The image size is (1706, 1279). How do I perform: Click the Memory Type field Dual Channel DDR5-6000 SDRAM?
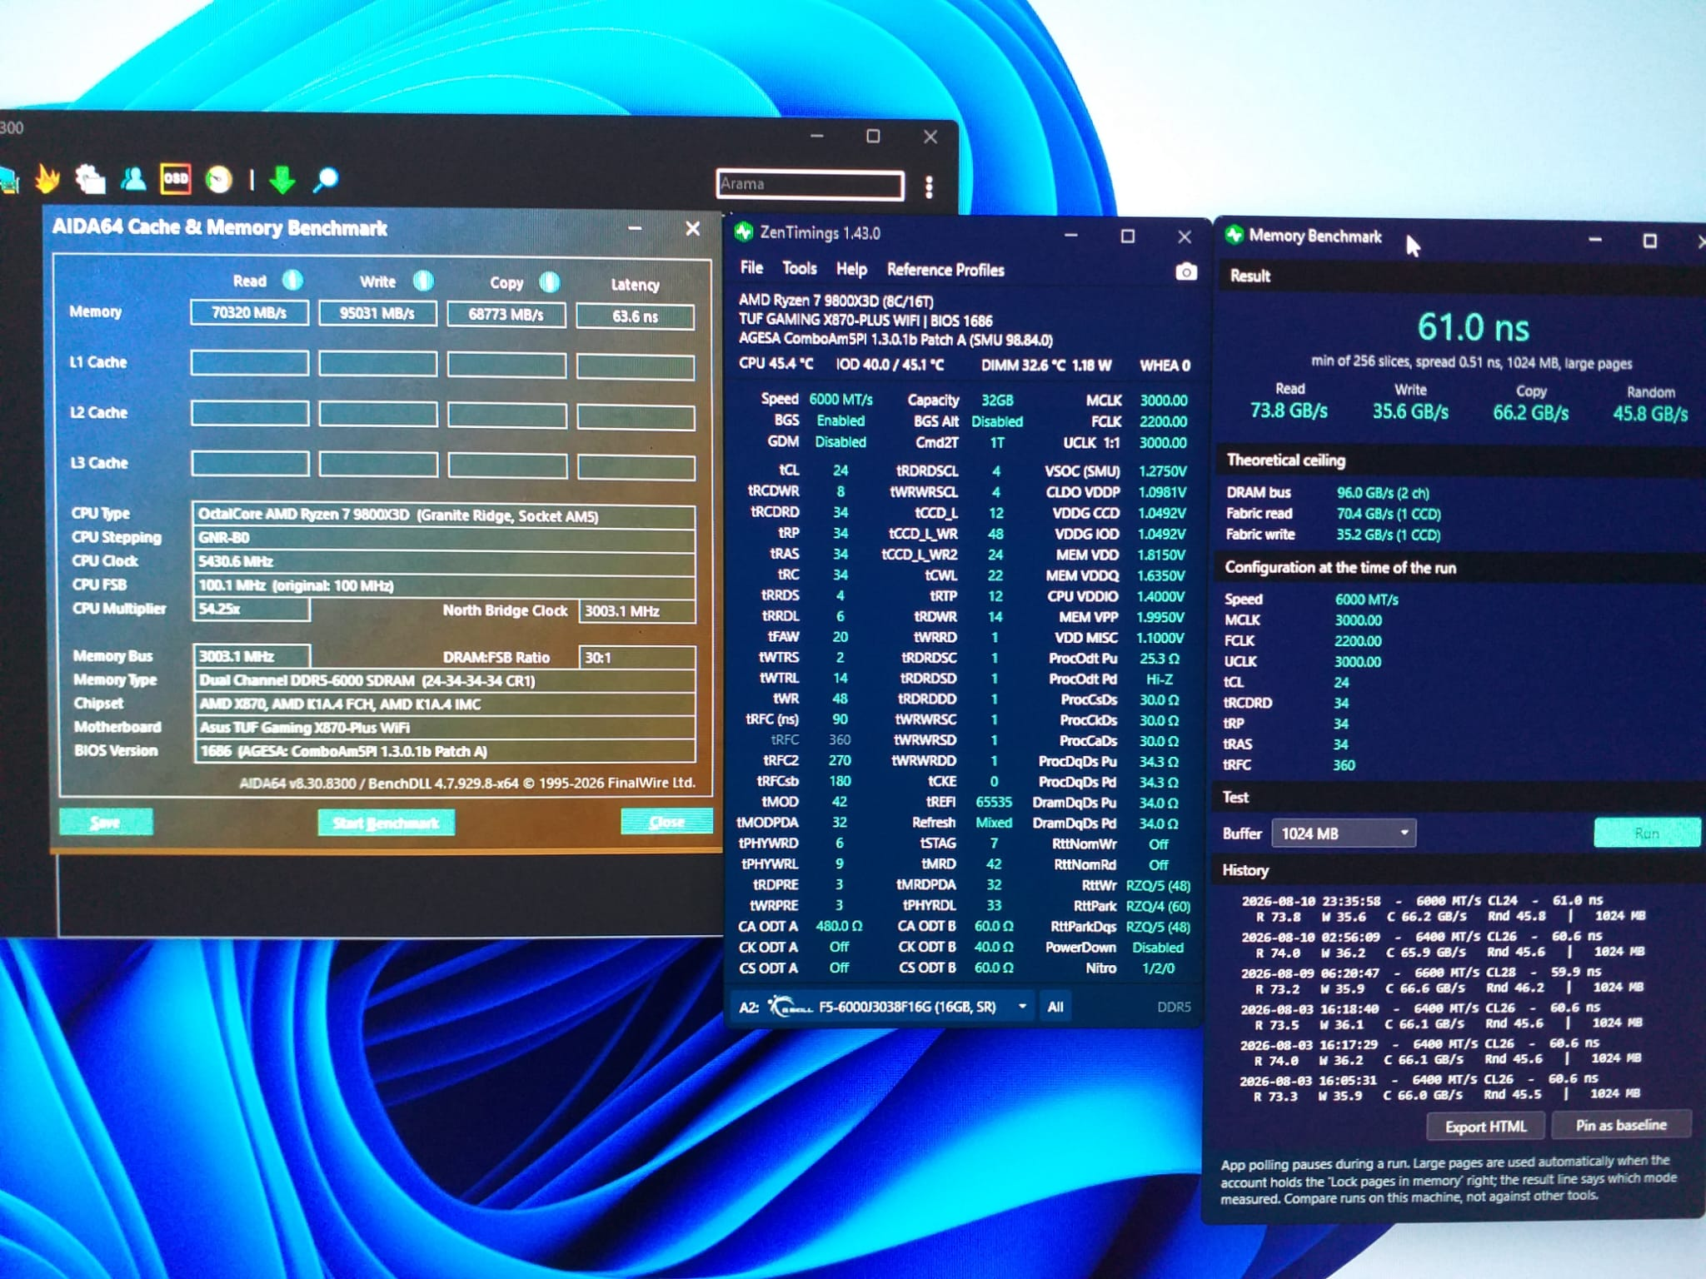pos(444,680)
